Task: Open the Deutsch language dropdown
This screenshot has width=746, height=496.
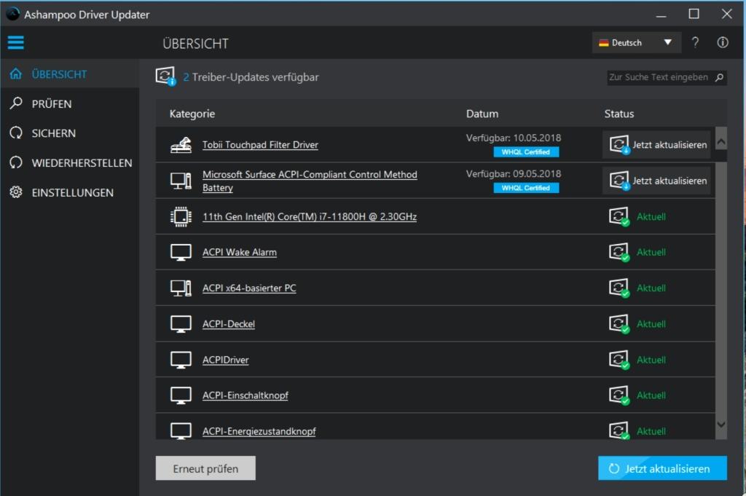Action: point(636,42)
